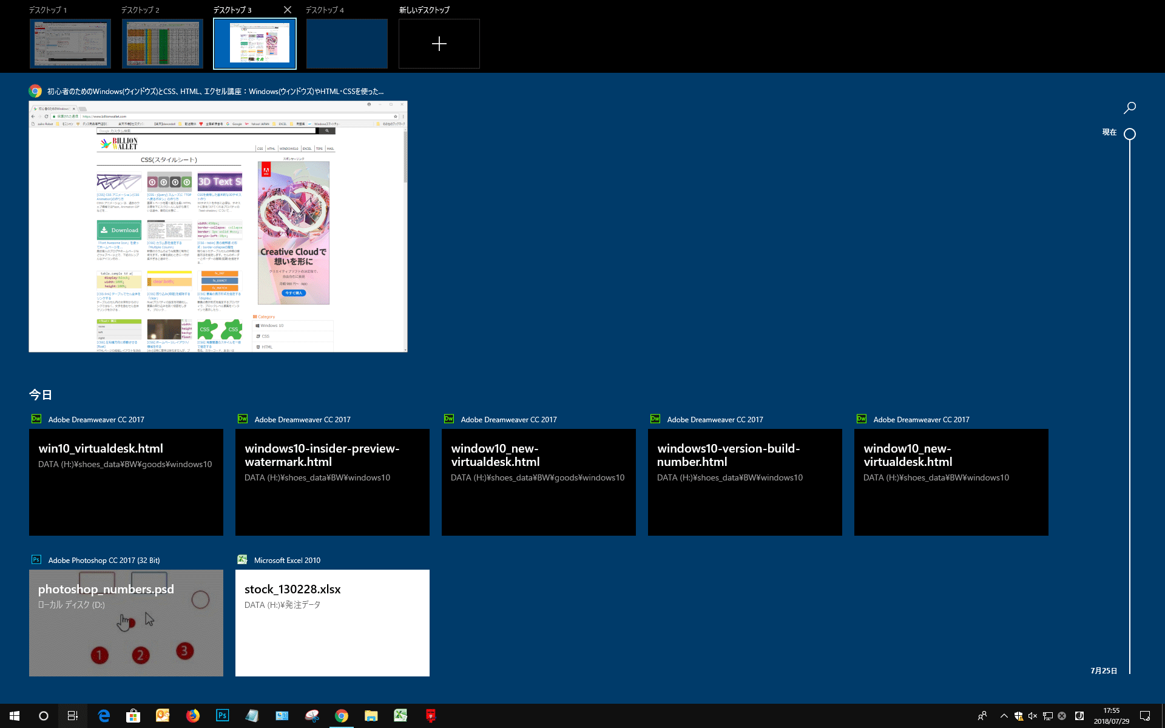The height and width of the screenshot is (728, 1165).
Task: Open window10_new-virtualdesk.html card in goods¥windows10
Action: pos(539,482)
